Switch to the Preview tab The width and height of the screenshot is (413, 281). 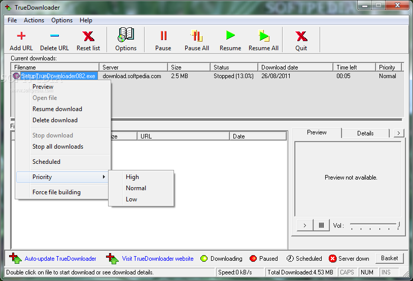pos(317,132)
